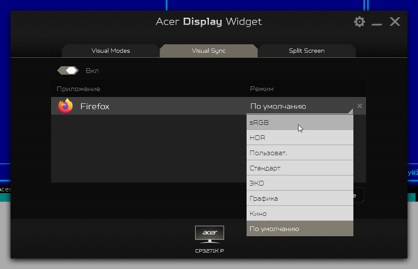
Task: Choose HDR from the mode list
Action: (x=300, y=138)
